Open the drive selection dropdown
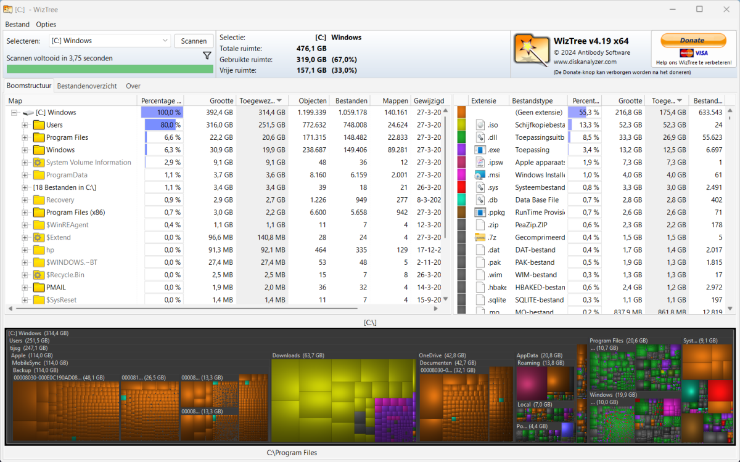 [x=165, y=41]
